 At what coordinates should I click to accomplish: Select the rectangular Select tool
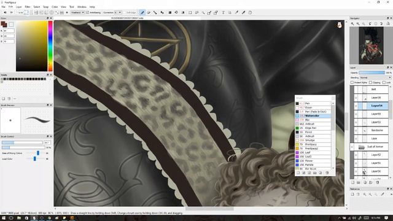click(x=190, y=12)
